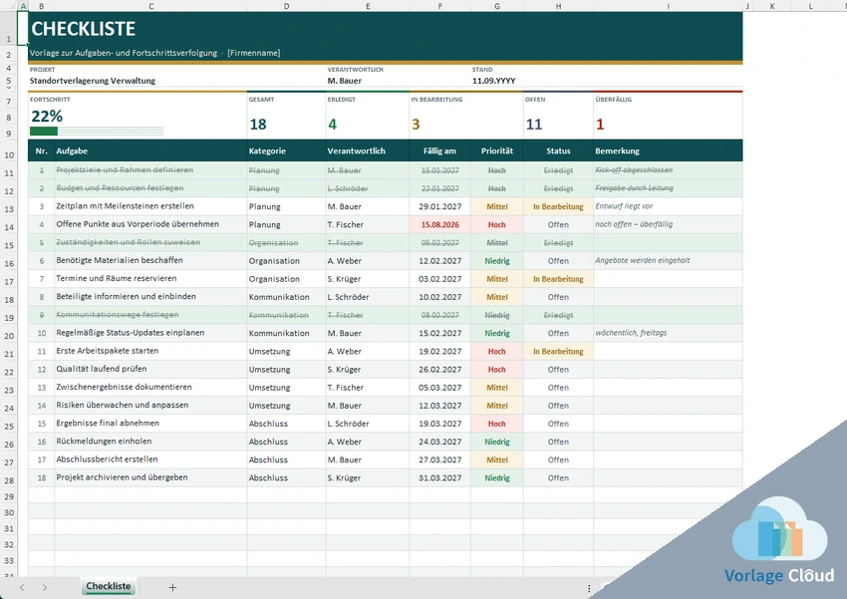This screenshot has width=847, height=599.
Task: Add a new sheet with the plus icon
Action: (172, 587)
